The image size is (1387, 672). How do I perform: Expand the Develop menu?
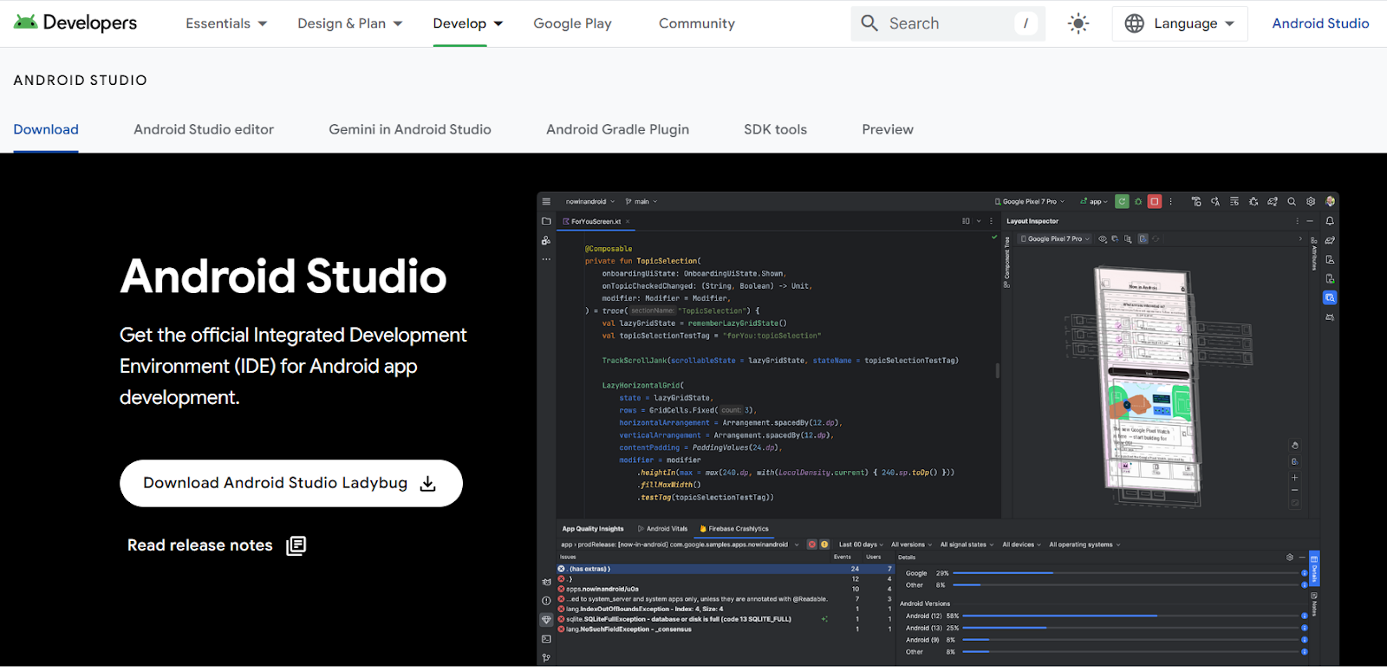click(468, 23)
